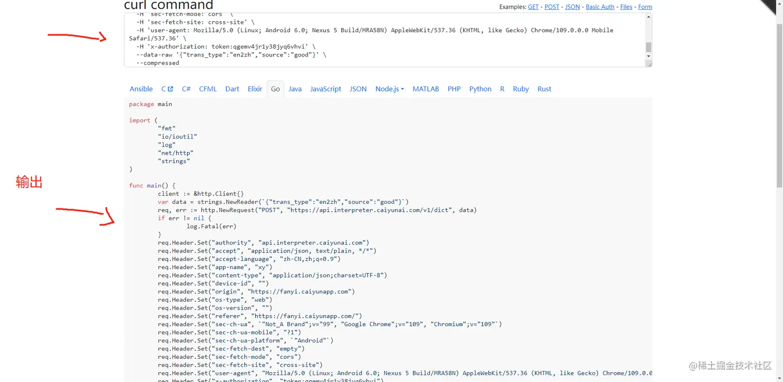Select the Go tab
Screen dimensions: 783x382
click(x=275, y=89)
